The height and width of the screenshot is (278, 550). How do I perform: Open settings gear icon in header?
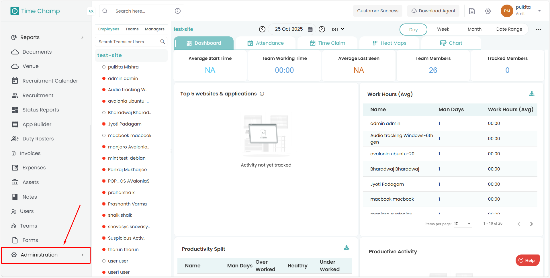coord(488,11)
